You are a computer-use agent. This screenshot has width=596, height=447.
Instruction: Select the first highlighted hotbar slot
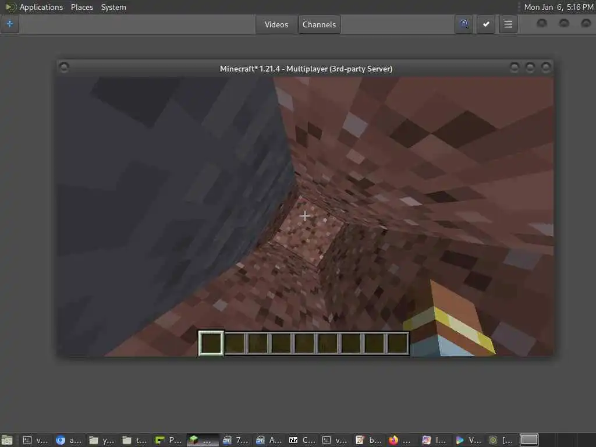(x=211, y=343)
